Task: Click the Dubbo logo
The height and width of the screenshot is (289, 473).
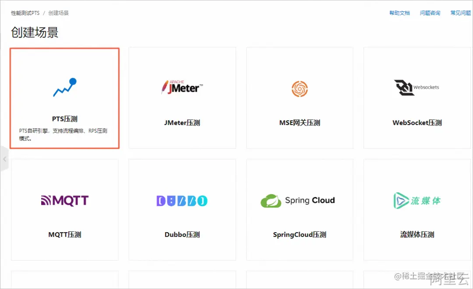Action: (x=182, y=201)
